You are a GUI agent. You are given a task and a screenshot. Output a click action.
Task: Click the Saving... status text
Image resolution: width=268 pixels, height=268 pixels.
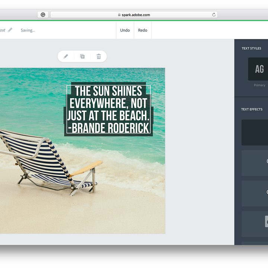[x=28, y=30]
